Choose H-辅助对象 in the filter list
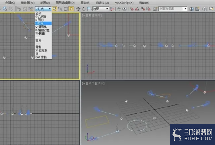This screenshot has width=215, height=145. pos(43,30)
